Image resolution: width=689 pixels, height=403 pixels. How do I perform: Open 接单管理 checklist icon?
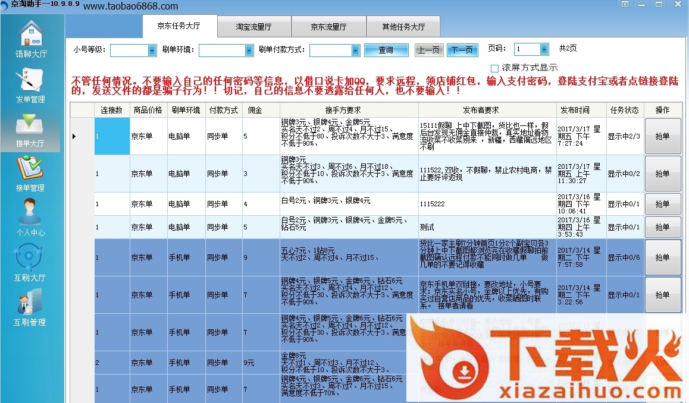[30, 168]
